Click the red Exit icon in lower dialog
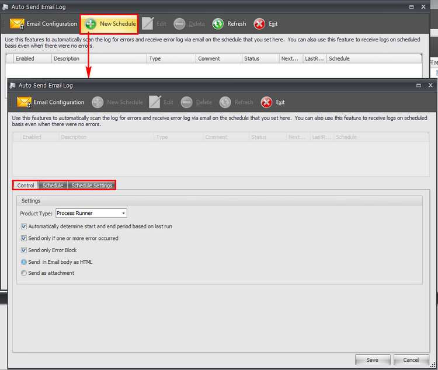 [266, 102]
